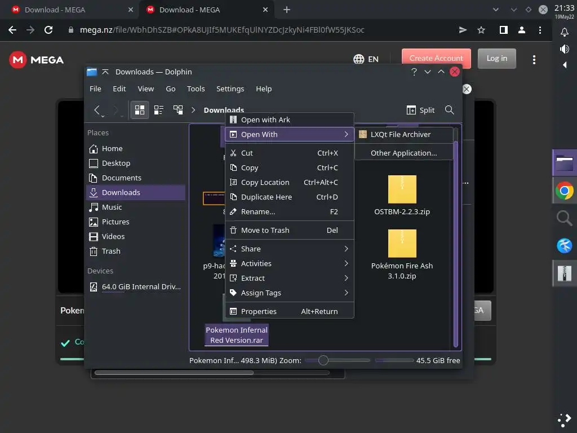This screenshot has height=433, width=577.
Task: Click the Split view button in Dolphin
Action: point(420,110)
